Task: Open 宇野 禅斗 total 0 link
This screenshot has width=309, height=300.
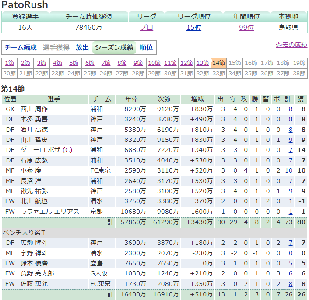Action: 291,253
